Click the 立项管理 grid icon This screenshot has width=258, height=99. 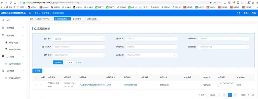tap(3, 56)
